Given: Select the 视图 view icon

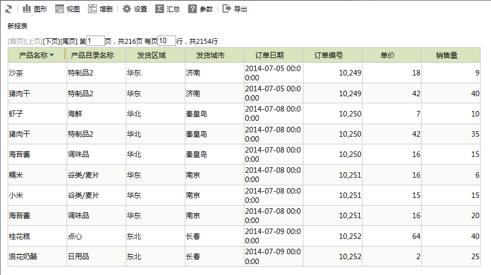Looking at the screenshot, I should [x=60, y=9].
